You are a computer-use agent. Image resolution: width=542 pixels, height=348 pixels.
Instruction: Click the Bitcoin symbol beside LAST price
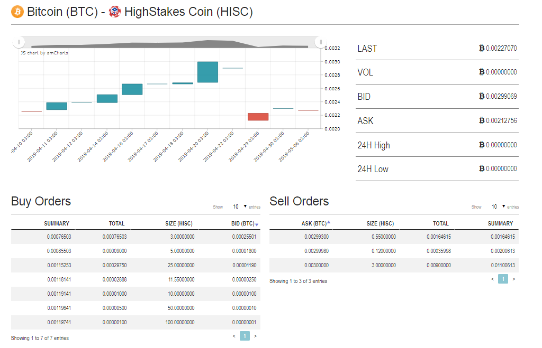click(482, 48)
